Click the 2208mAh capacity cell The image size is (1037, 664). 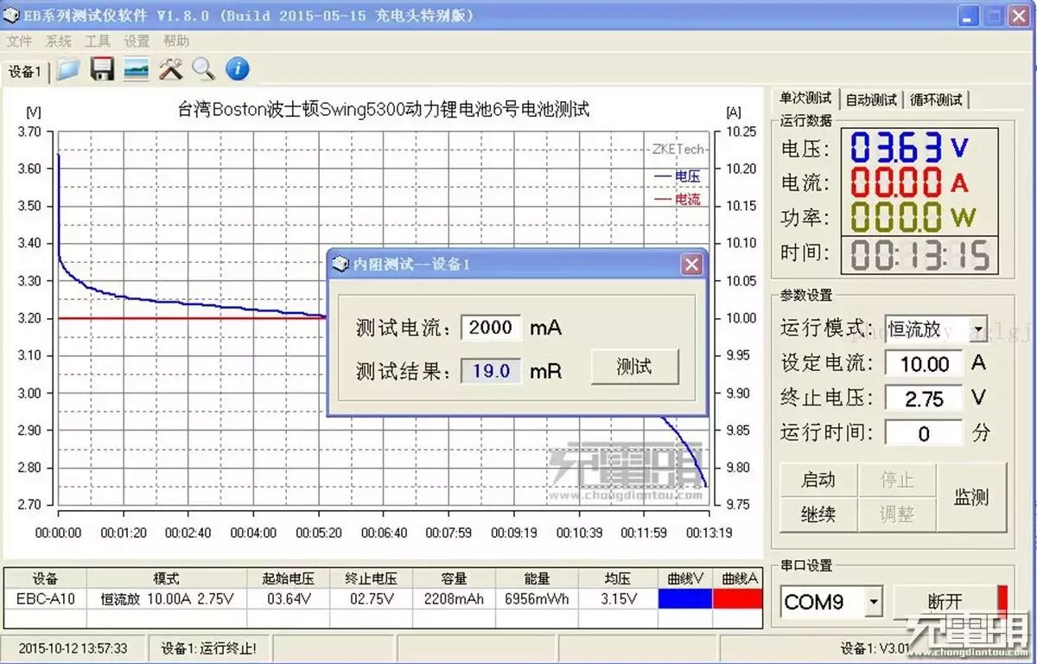pyautogui.click(x=454, y=598)
